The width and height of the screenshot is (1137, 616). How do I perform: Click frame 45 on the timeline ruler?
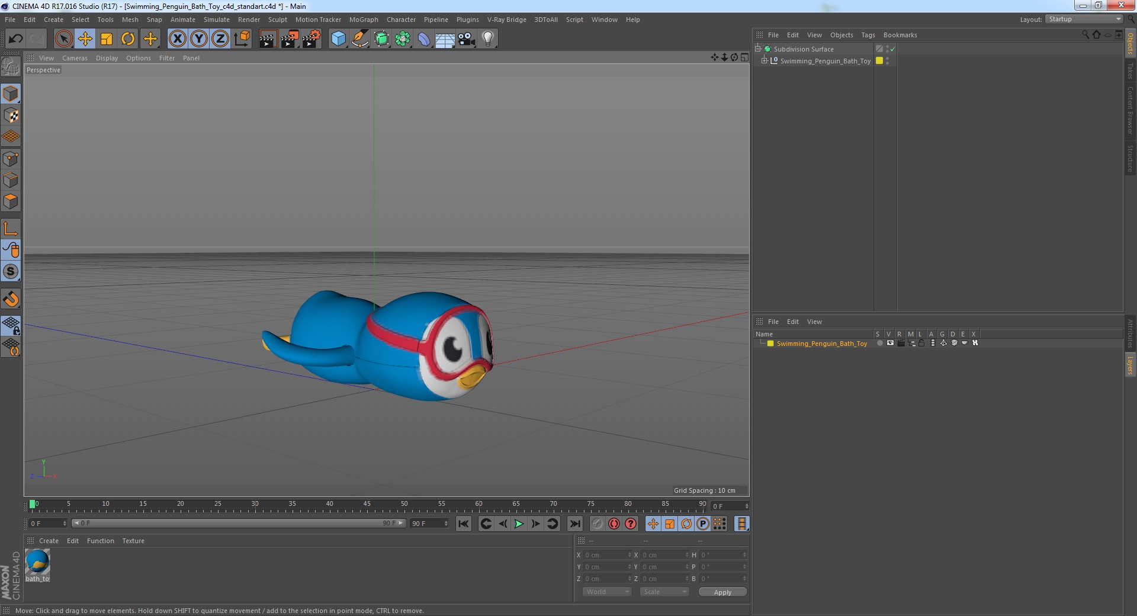click(x=367, y=506)
